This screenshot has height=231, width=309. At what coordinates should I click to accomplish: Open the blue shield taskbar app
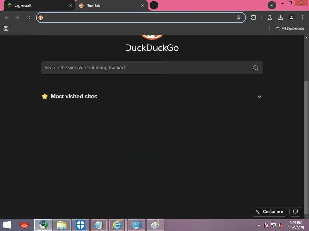pos(81,225)
